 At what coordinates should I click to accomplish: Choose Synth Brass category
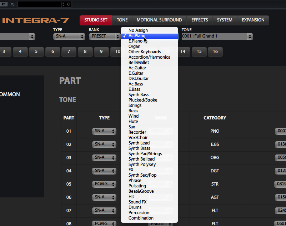[149, 148]
